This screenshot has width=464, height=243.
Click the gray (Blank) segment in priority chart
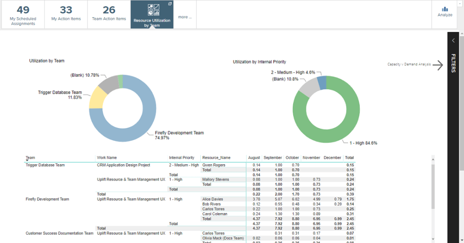point(308,87)
